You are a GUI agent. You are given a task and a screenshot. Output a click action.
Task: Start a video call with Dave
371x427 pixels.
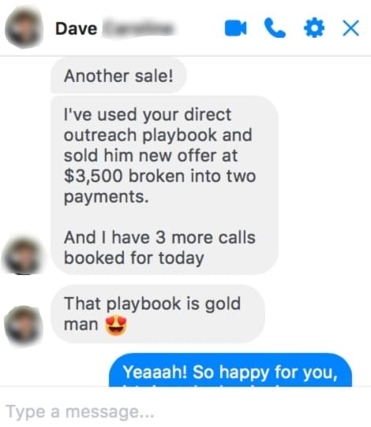pos(235,28)
